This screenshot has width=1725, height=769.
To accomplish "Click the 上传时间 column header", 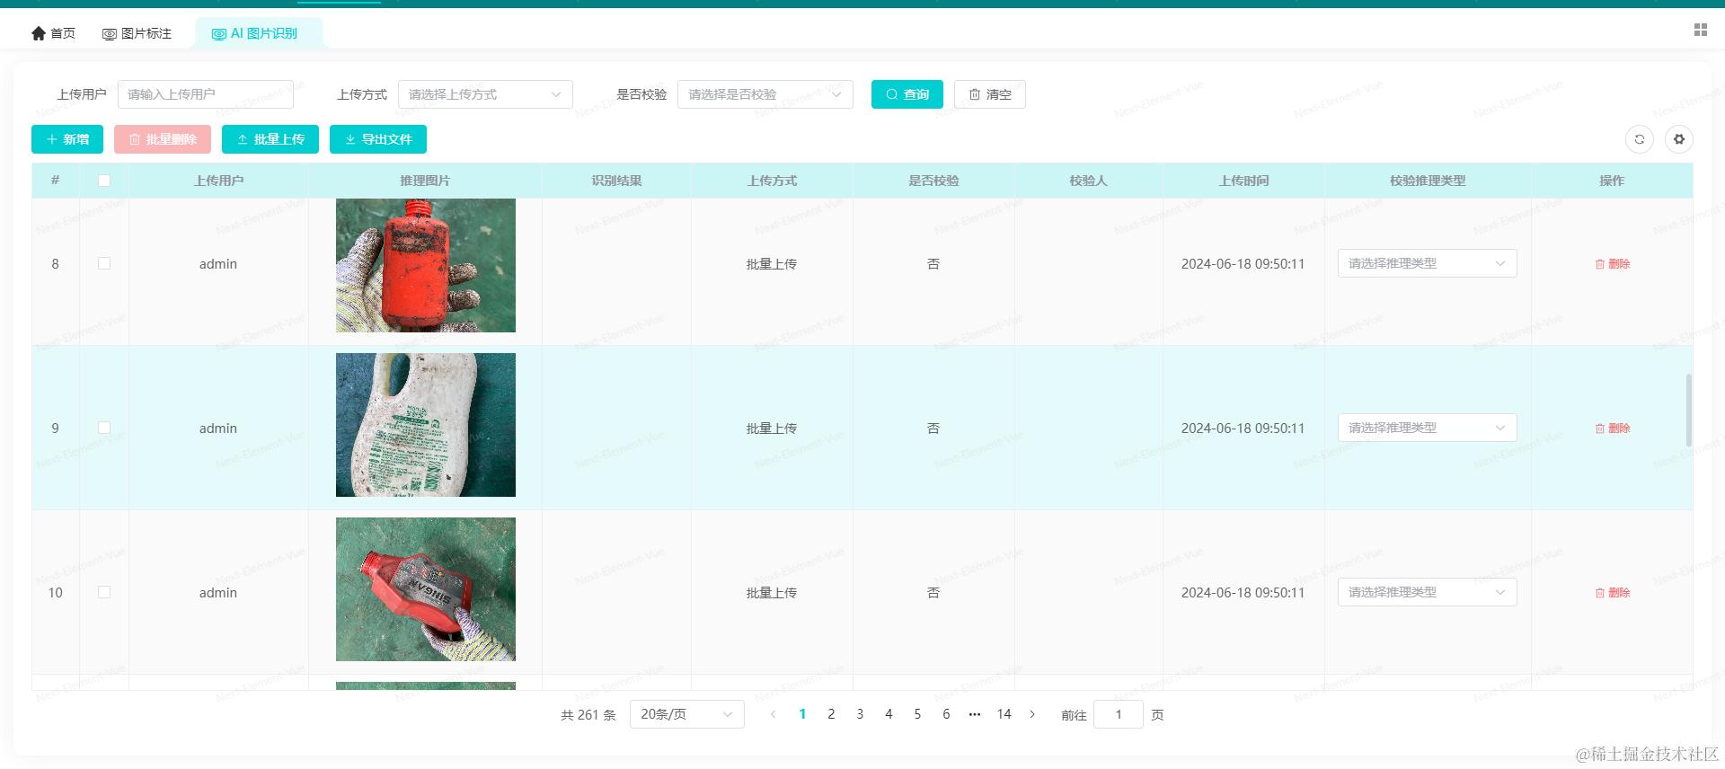I will (1243, 181).
